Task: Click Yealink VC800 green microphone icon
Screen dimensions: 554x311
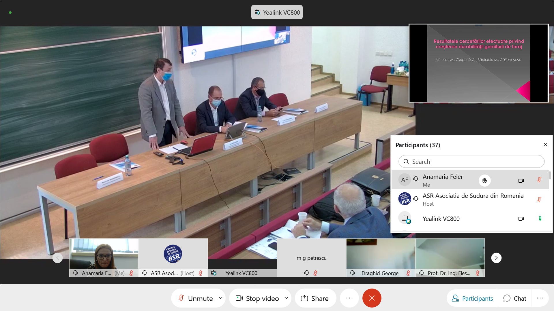Action: point(540,219)
